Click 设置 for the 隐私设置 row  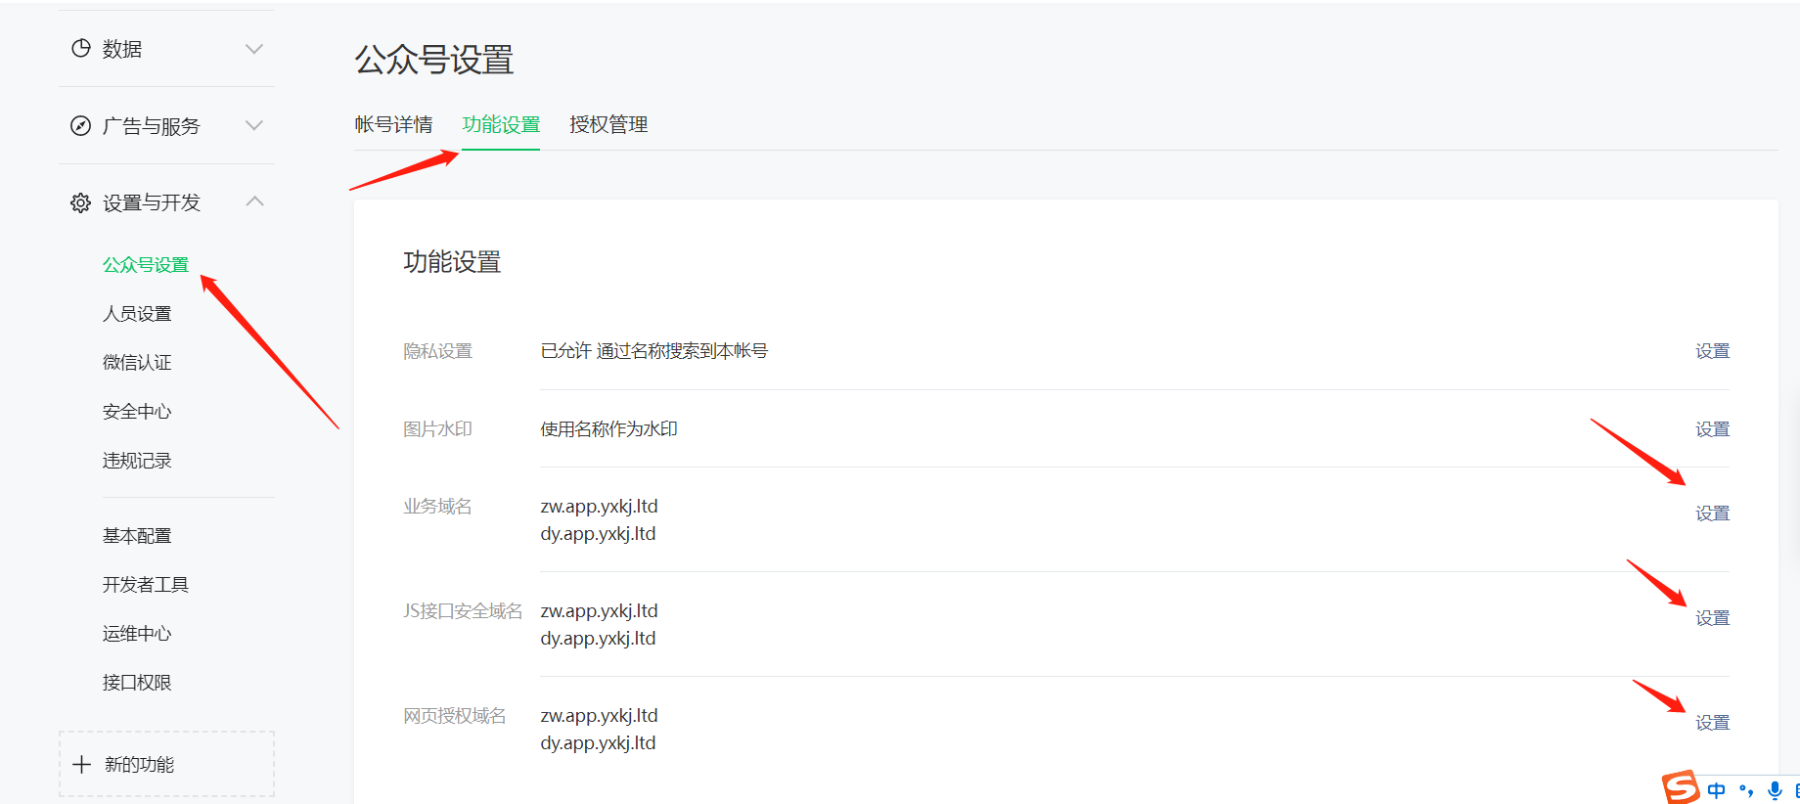point(1712,350)
